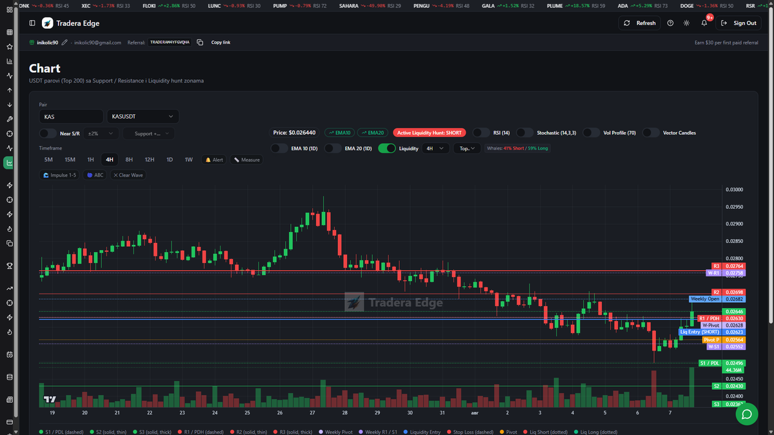
Task: Open the help question mark icon
Action: [670, 23]
